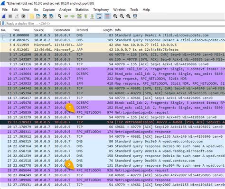
Task: Restart the current capture
Action: 17,16
